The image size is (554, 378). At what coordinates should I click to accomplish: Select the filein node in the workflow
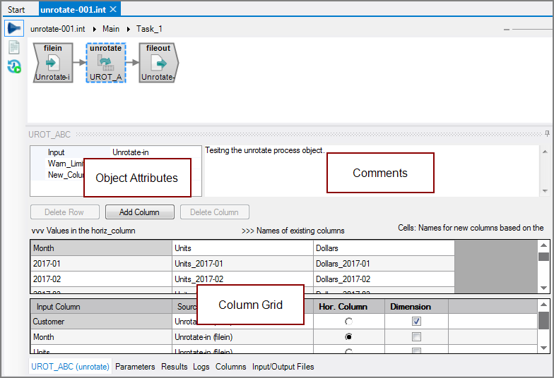(52, 62)
